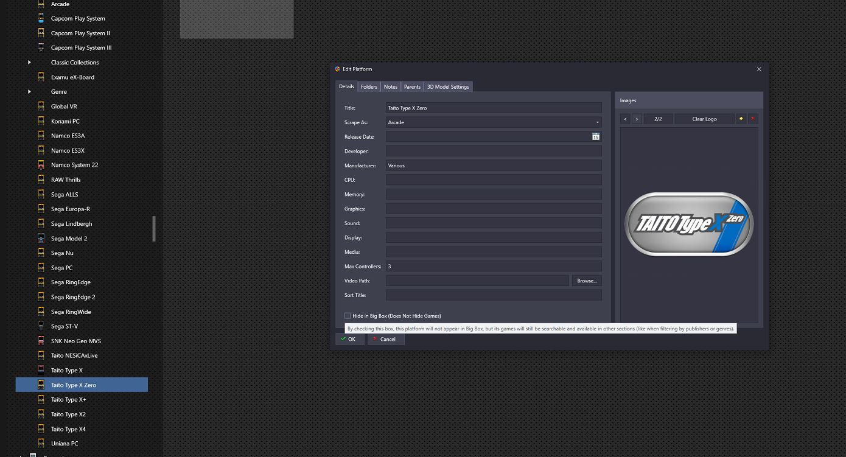The image size is (846, 457).
Task: Show the previous platform image
Action: click(625, 119)
